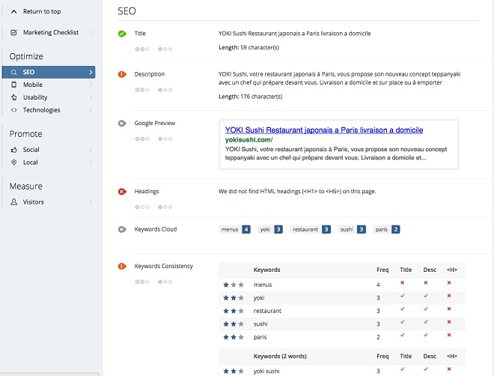Open Marketing Checklist link
This screenshot has width=494, height=376.
pyautogui.click(x=51, y=32)
